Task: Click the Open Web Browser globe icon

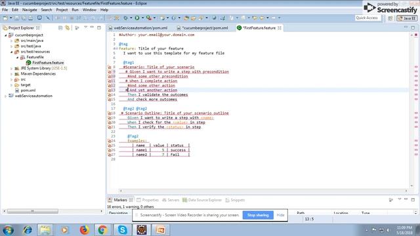Action: click(214, 18)
